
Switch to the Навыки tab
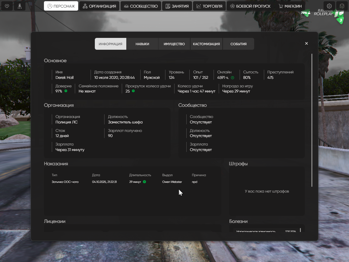coord(142,44)
